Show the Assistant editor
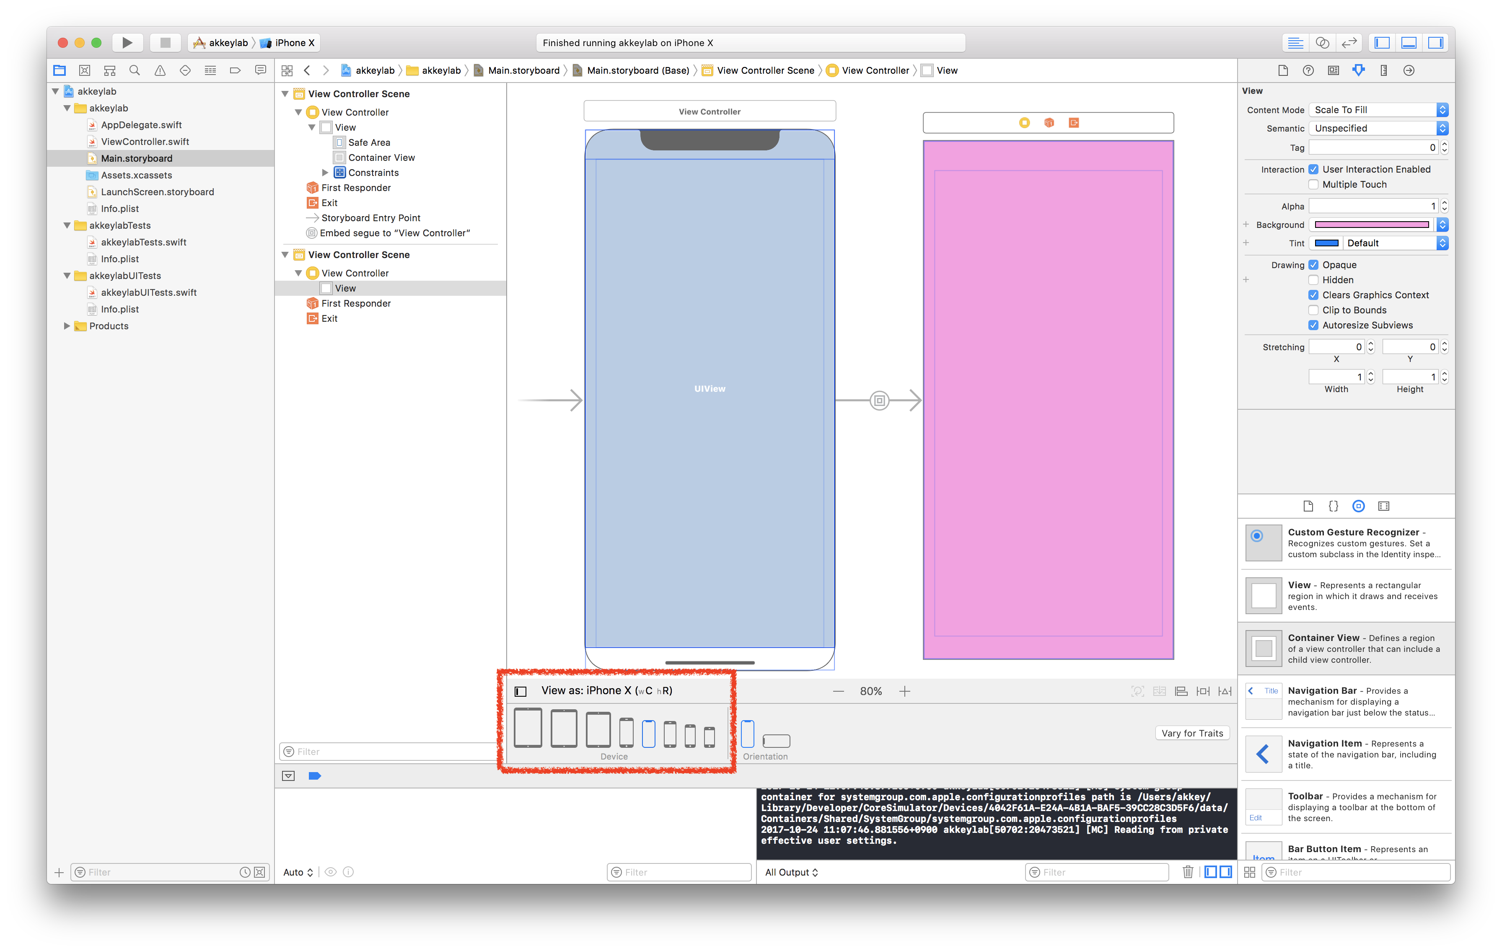1502x951 pixels. click(1322, 42)
